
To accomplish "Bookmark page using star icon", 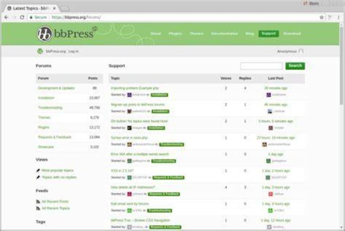I will (322, 17).
